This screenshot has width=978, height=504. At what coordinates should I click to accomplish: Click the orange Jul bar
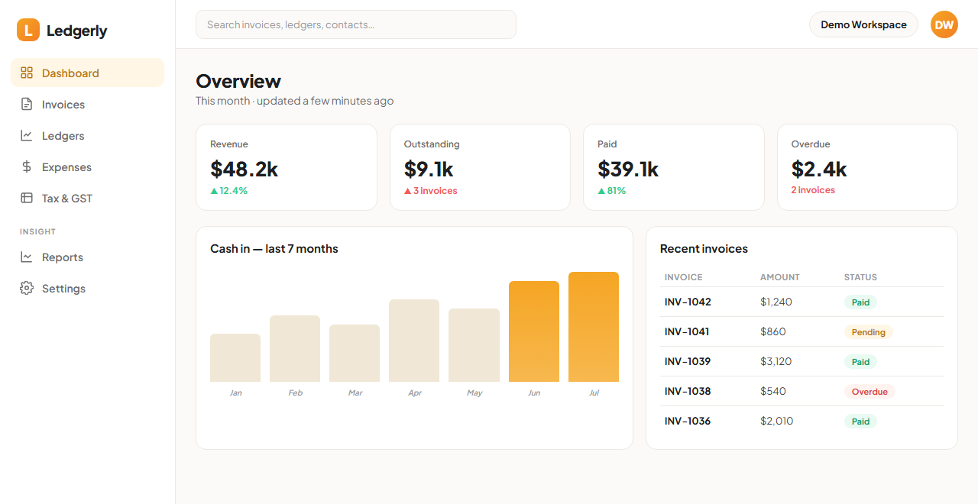pyautogui.click(x=594, y=327)
